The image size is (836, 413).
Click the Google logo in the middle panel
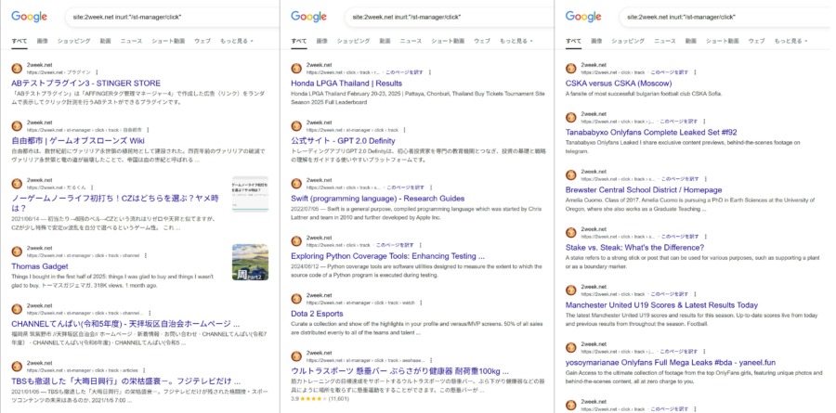click(x=308, y=17)
